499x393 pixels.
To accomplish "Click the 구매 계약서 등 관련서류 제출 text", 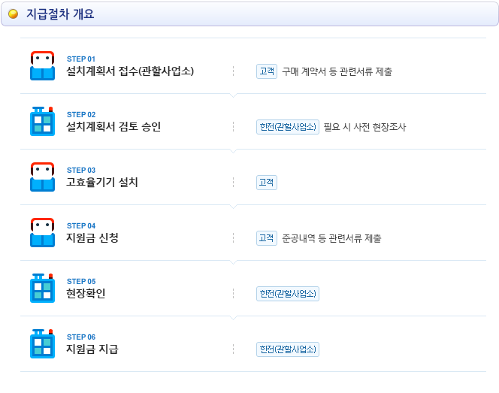I will (337, 71).
